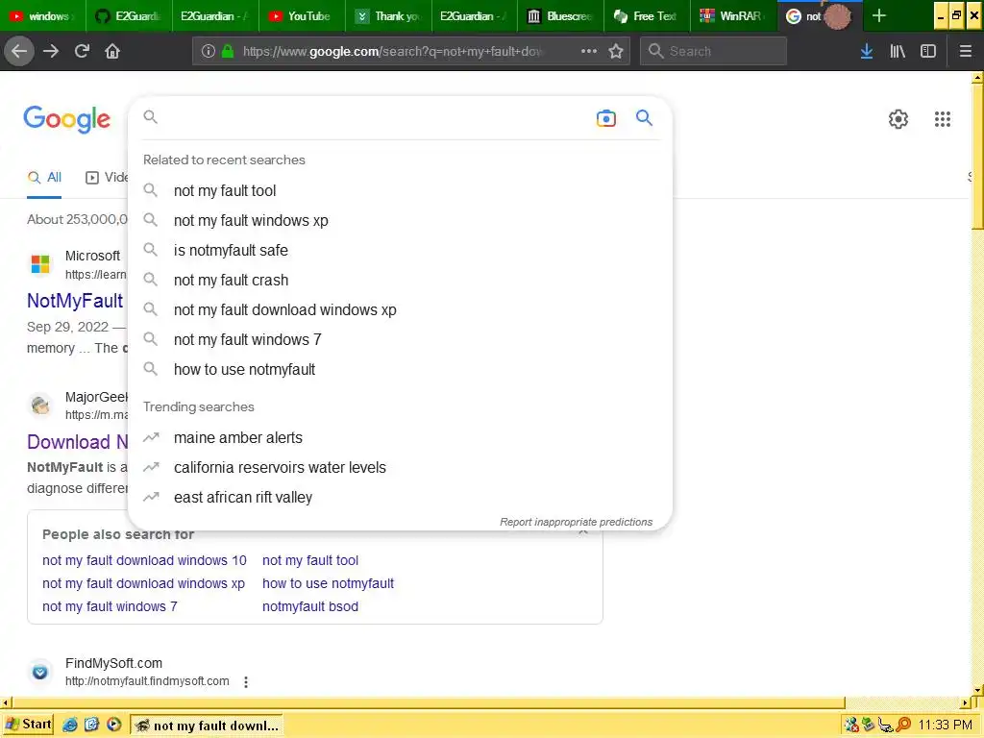984x738 pixels.
Task: Click the vertical scrollbar down arrow
Action: (x=977, y=691)
